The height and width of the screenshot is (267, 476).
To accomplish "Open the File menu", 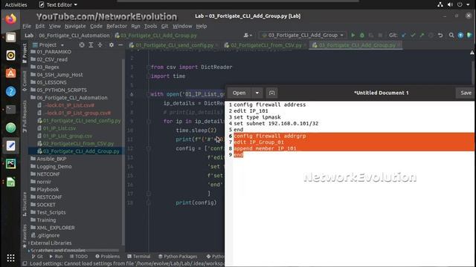I will (x=27, y=26).
